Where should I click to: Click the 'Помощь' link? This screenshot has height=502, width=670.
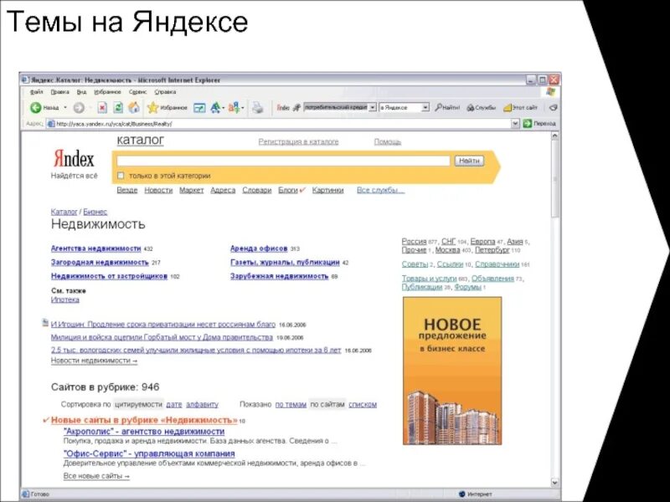point(388,141)
